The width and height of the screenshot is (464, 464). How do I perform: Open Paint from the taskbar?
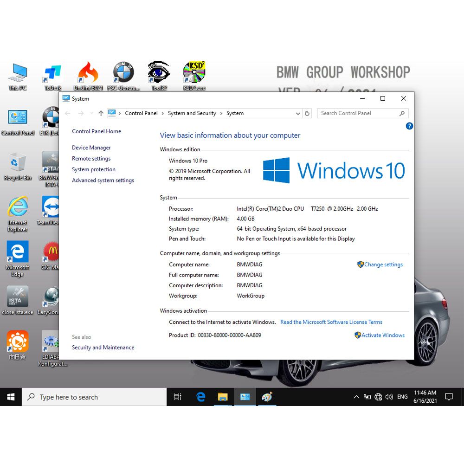point(267,397)
